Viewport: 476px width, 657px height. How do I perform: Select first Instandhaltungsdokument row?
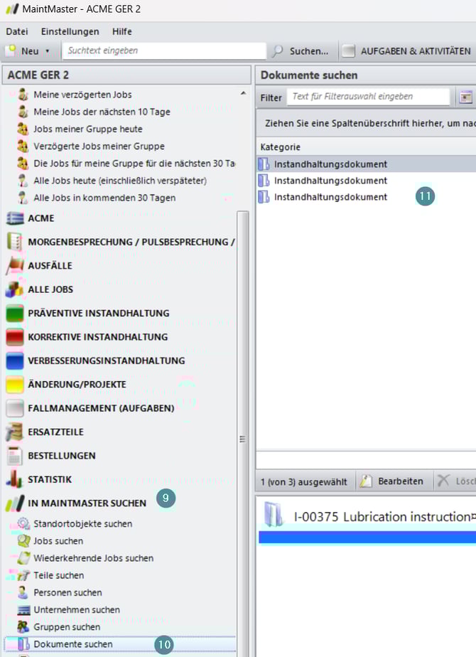(330, 164)
